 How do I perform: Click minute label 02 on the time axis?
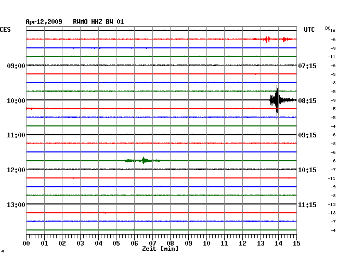pyautogui.click(x=62, y=243)
